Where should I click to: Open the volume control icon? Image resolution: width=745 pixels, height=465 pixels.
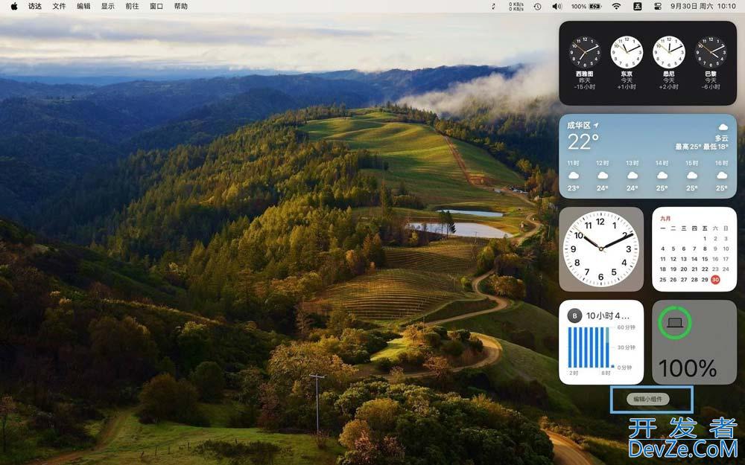click(557, 6)
